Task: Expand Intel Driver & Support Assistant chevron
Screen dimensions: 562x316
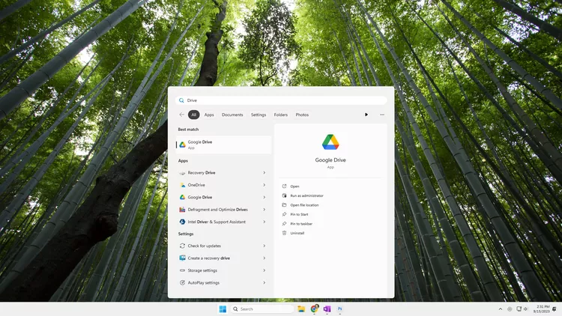Action: [x=265, y=222]
